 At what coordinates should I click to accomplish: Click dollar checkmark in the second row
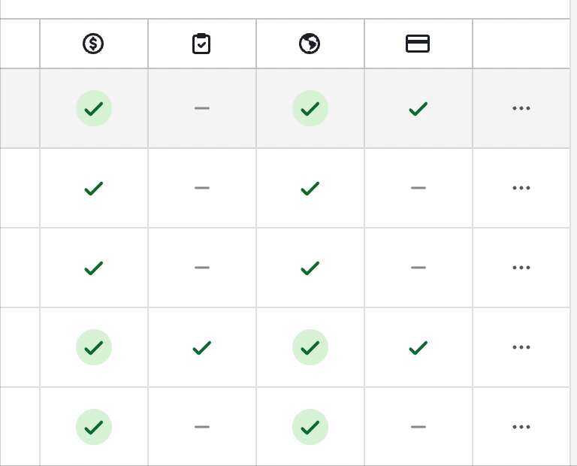[94, 188]
